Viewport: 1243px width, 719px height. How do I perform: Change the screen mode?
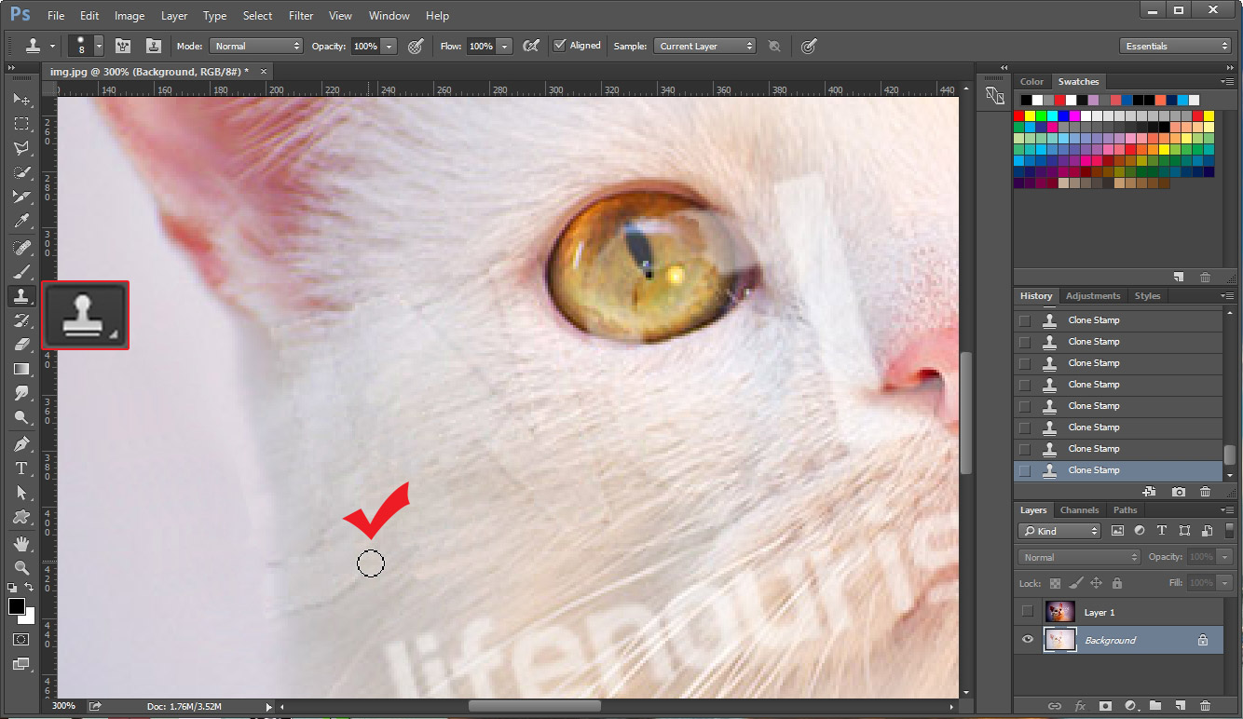[x=21, y=664]
